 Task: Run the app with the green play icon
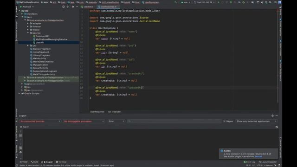click(218, 2)
